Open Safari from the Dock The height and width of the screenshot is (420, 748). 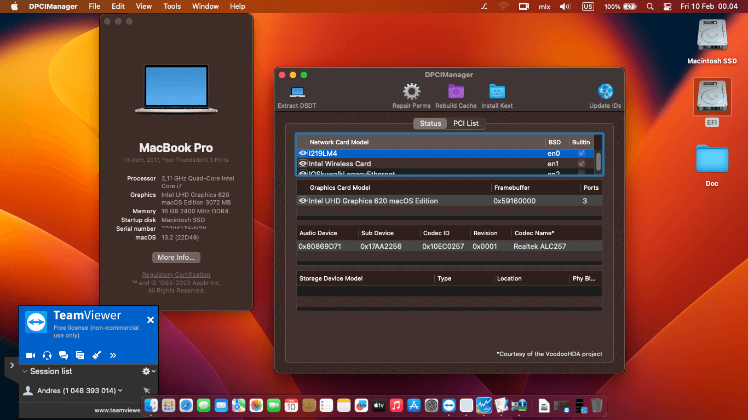[x=186, y=405]
